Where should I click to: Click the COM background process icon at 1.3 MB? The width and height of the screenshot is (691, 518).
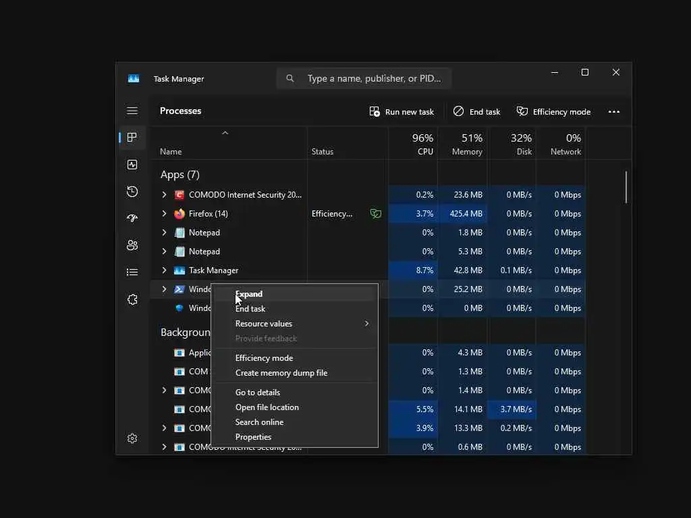click(179, 372)
